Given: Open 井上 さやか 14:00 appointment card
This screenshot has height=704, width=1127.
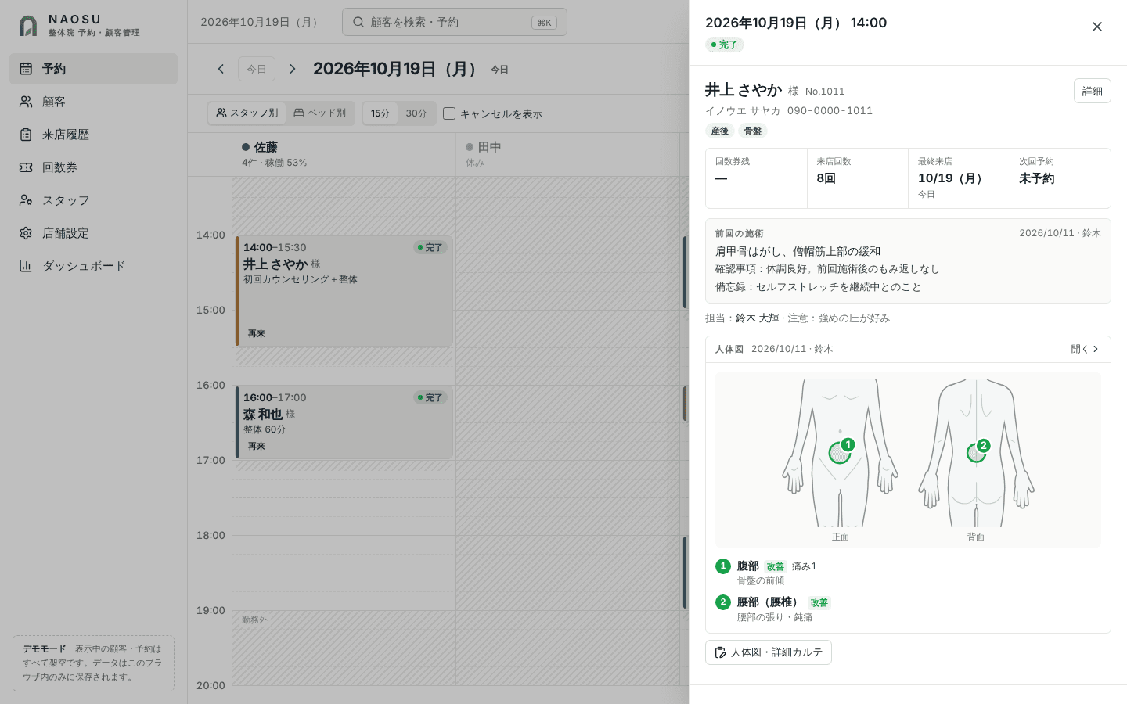Looking at the screenshot, I should (344, 291).
